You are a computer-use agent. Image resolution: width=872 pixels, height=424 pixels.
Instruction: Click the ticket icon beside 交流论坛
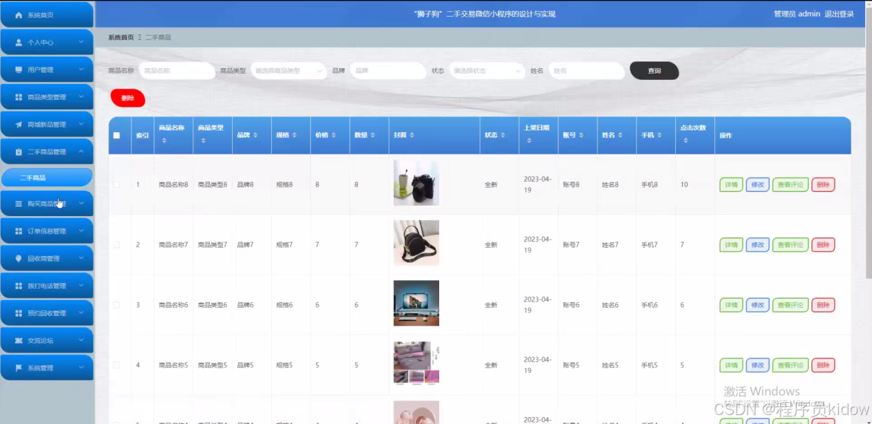coord(19,341)
